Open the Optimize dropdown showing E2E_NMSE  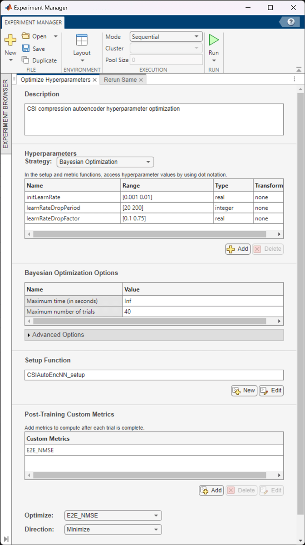coord(113,515)
